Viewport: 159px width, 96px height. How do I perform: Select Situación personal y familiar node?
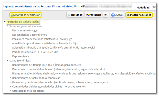pos(26,26)
